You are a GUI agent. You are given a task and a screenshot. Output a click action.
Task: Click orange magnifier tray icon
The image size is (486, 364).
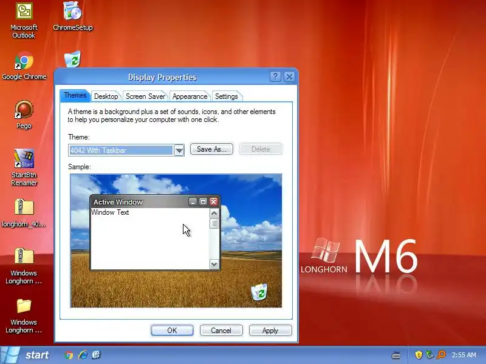[441, 355]
